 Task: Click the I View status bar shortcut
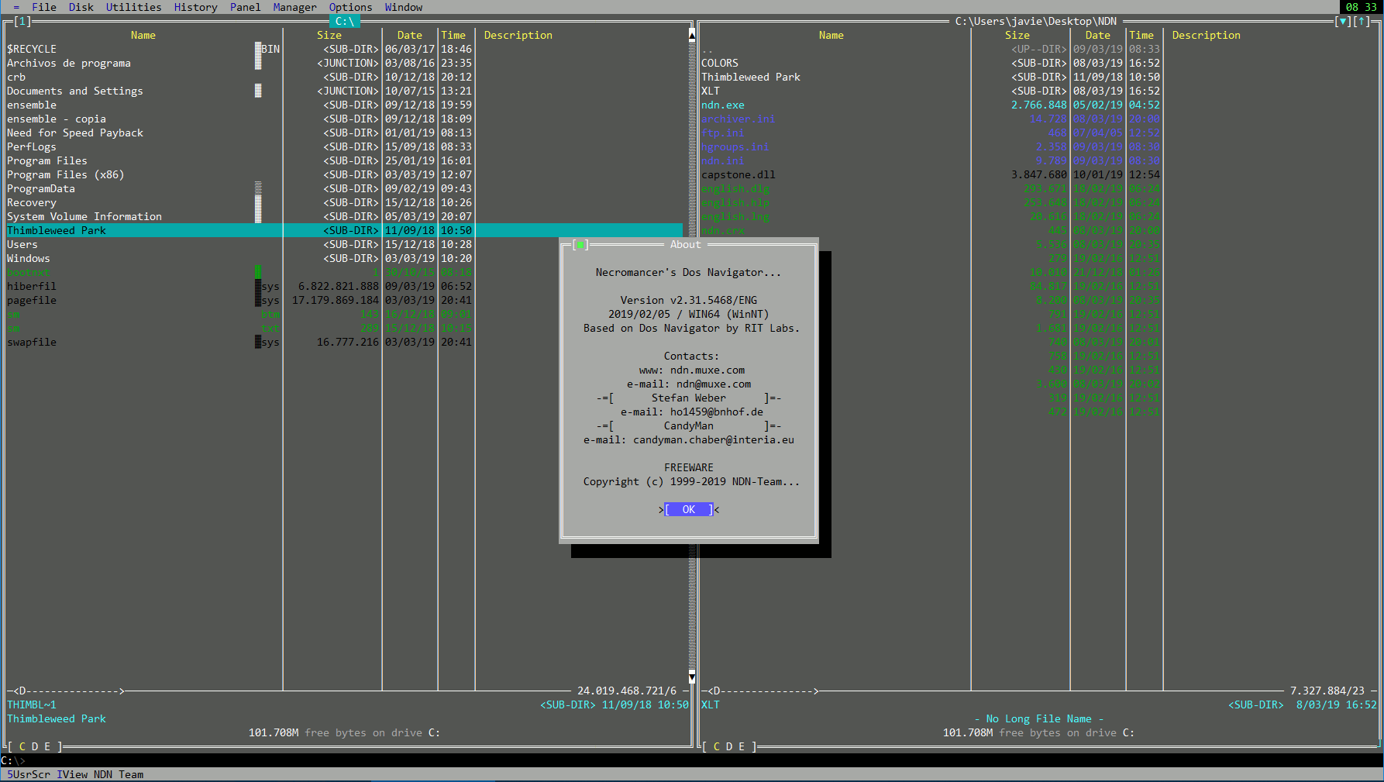click(72, 774)
